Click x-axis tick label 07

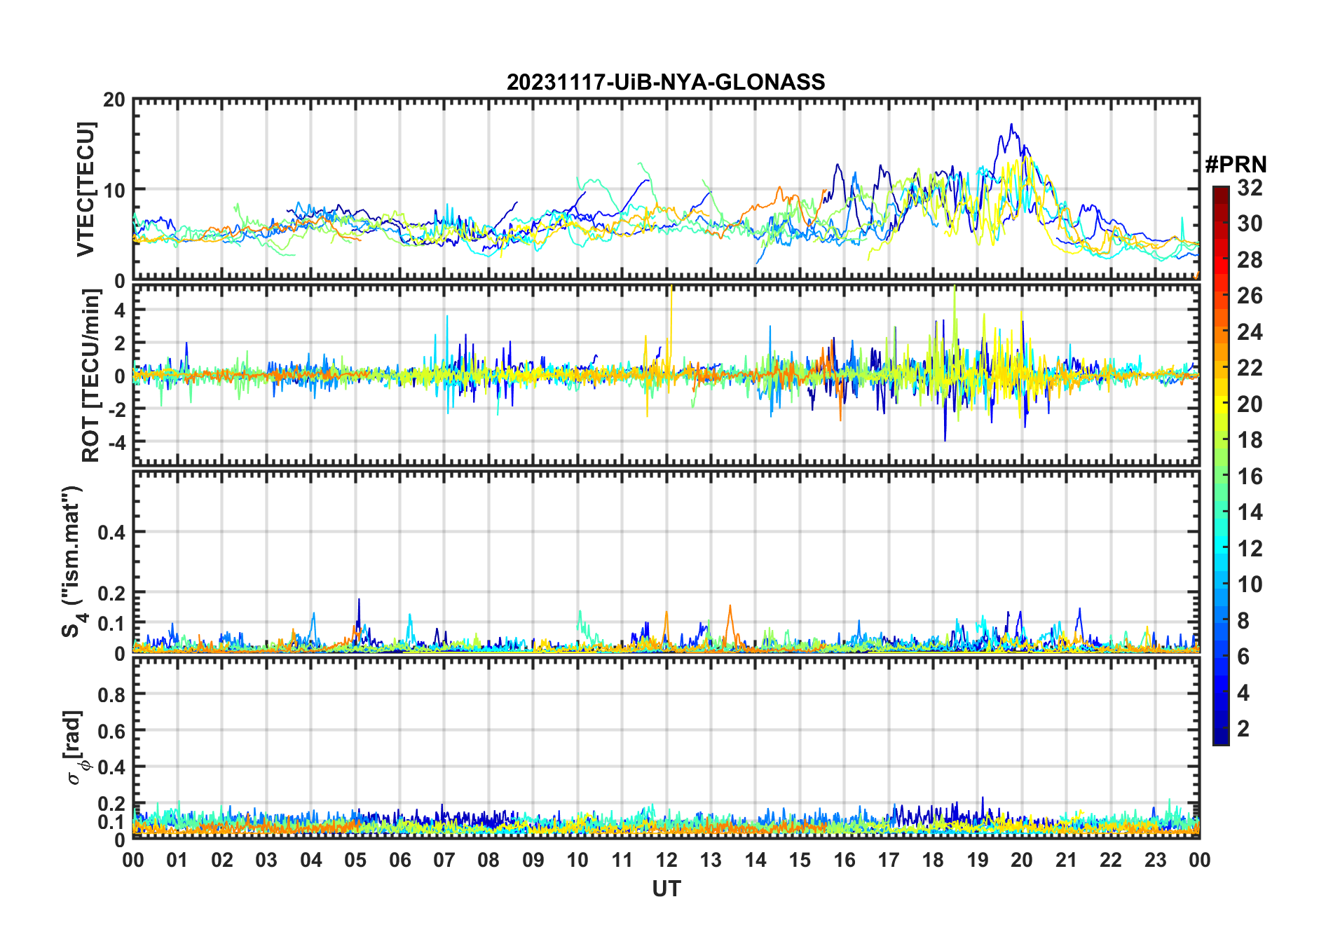[444, 860]
